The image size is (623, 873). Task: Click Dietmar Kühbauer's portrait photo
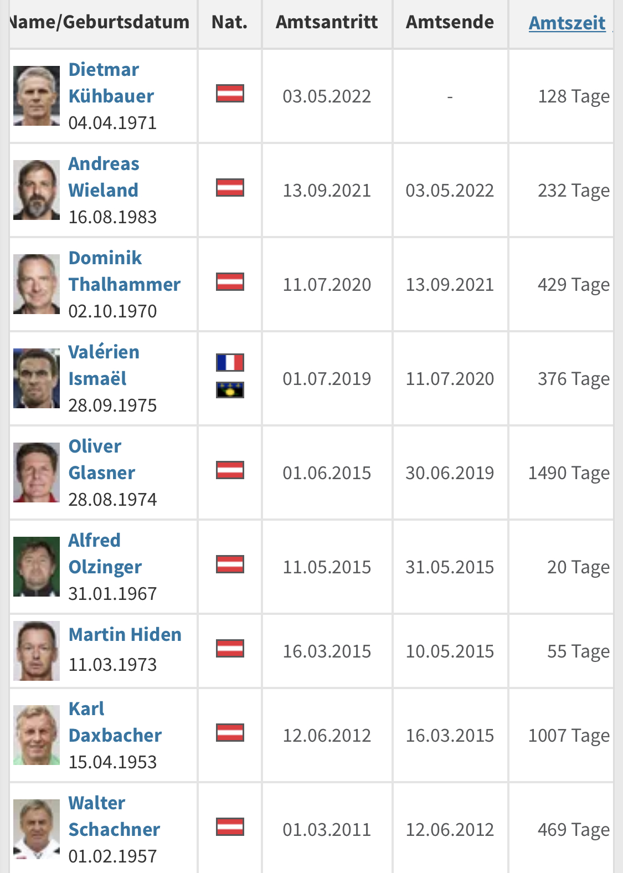tap(37, 96)
